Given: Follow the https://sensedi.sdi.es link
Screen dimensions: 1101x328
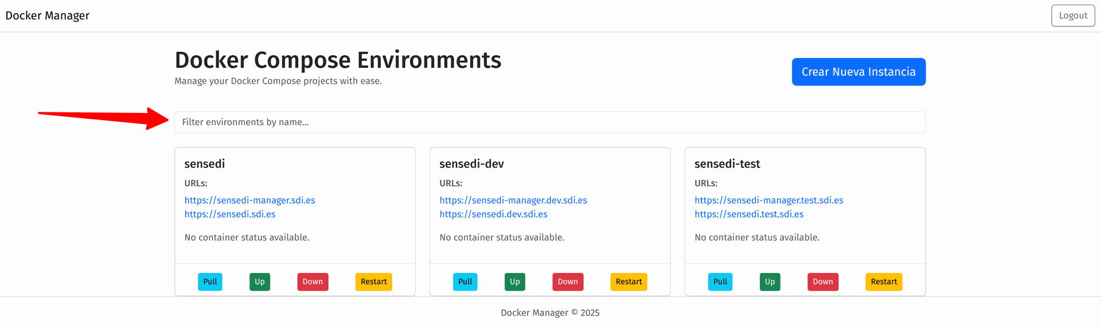Looking at the screenshot, I should coord(229,214).
